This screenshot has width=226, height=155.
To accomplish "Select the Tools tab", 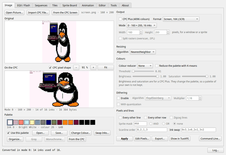I will pos(113,6).
